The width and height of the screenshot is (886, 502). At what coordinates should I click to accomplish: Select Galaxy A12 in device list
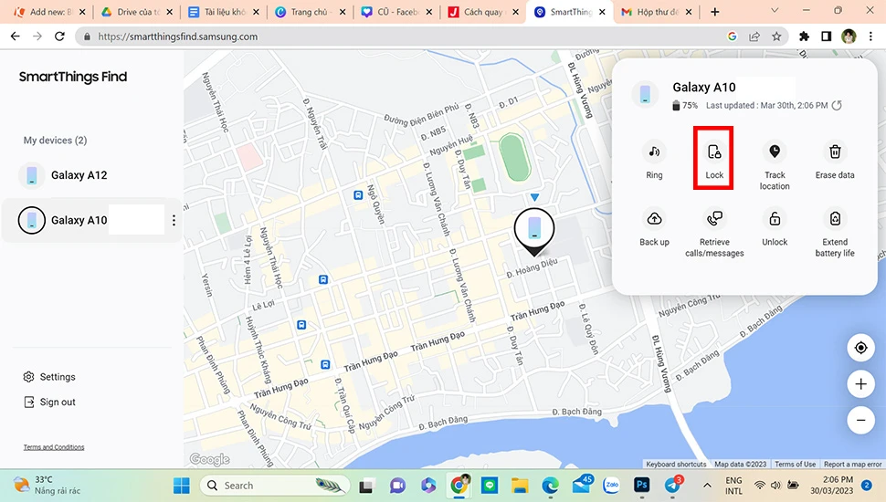(92, 175)
